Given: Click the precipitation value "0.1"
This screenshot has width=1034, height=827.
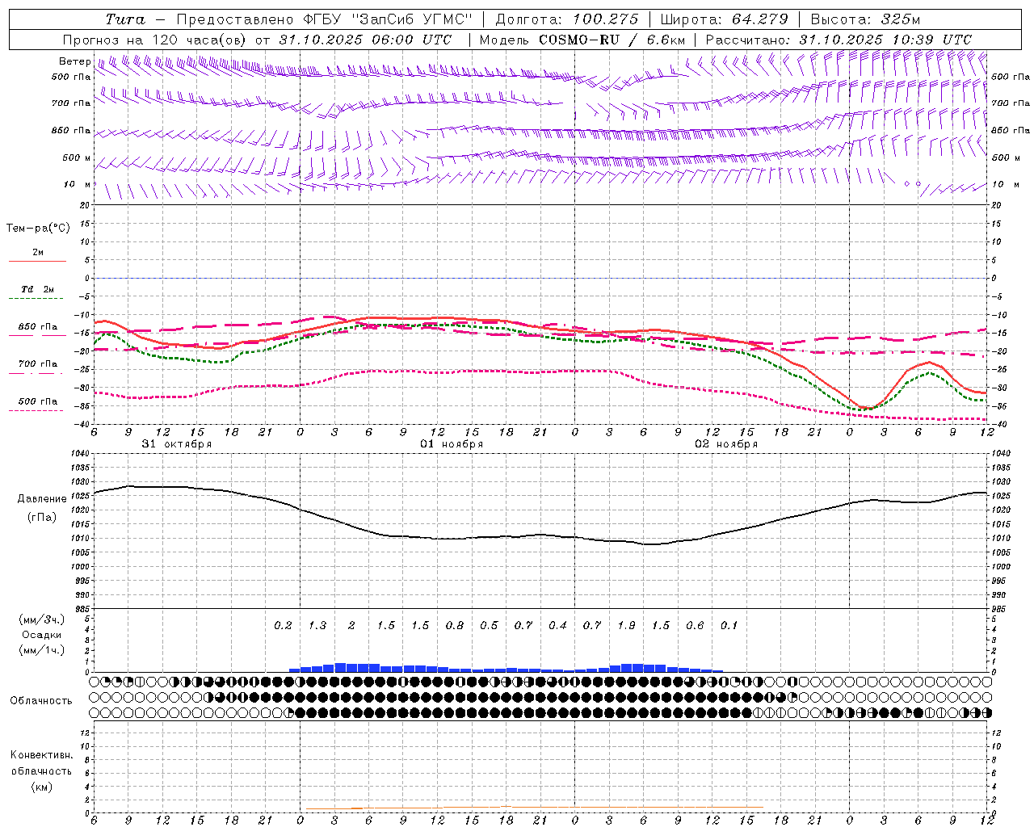Looking at the screenshot, I should (729, 626).
